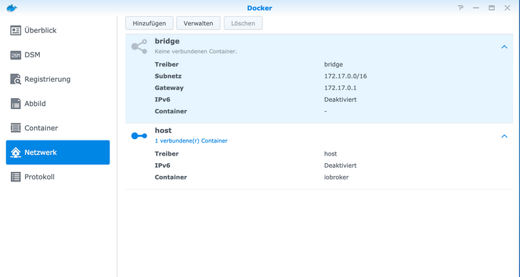Select the bridge network name

coord(167,42)
